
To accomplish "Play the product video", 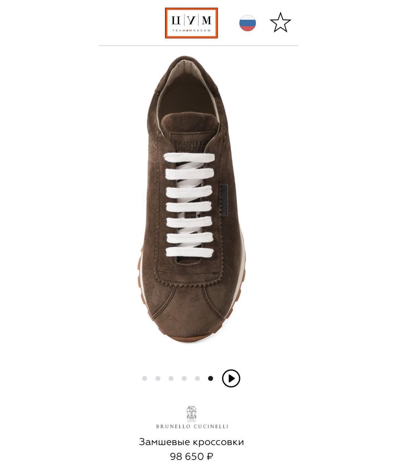I will click(x=231, y=379).
